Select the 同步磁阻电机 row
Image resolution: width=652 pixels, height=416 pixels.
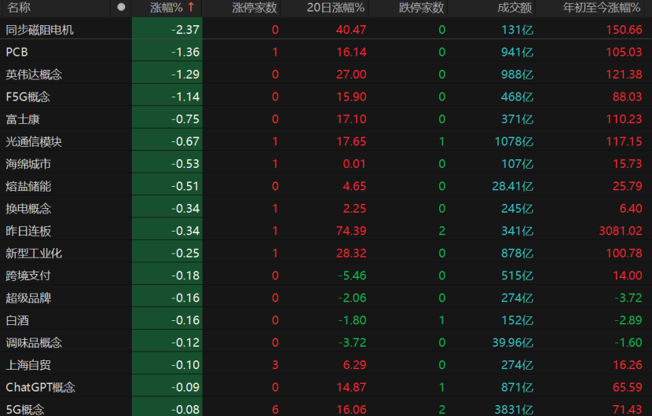[x=326, y=30]
